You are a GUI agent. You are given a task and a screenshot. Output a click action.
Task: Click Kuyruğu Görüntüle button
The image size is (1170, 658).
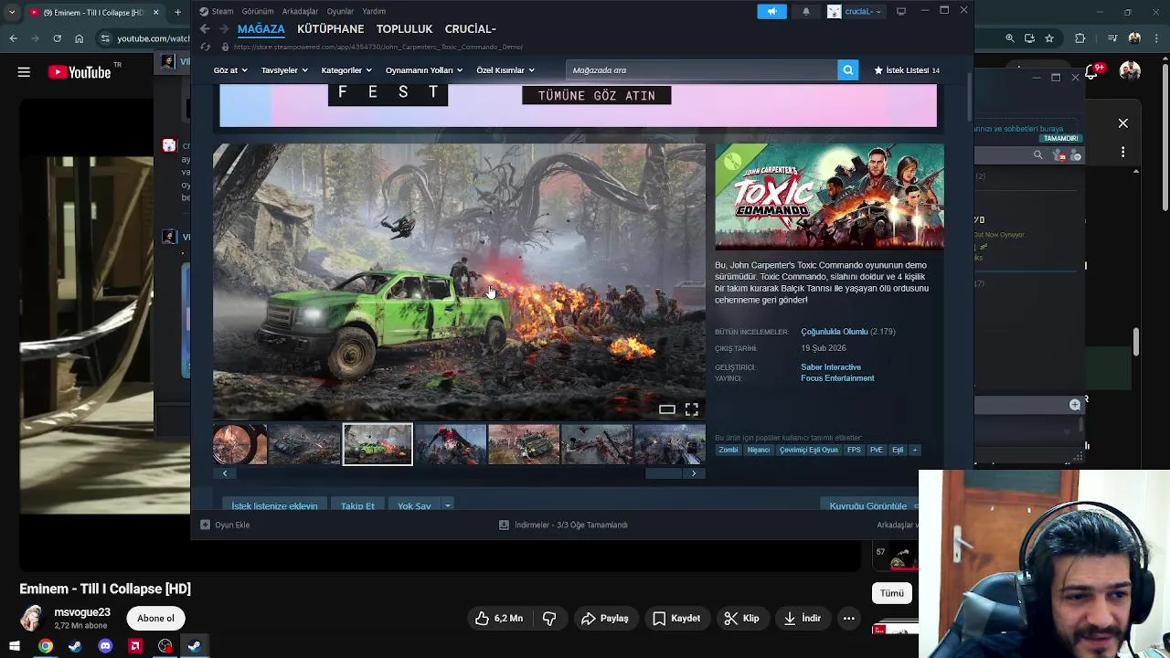point(868,505)
